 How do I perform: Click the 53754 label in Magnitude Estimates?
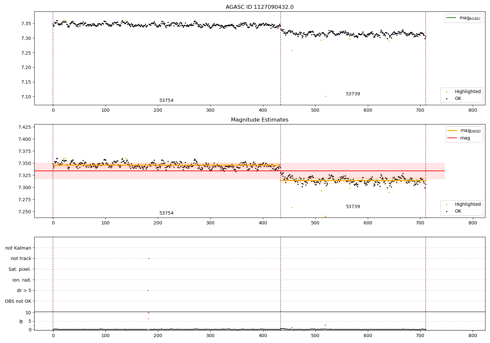[166, 213]
